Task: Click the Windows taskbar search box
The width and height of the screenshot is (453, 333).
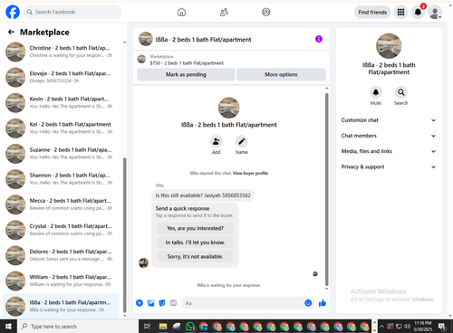Action: tap(78, 327)
